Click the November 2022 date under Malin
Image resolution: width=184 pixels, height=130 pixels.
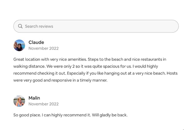(x=43, y=104)
